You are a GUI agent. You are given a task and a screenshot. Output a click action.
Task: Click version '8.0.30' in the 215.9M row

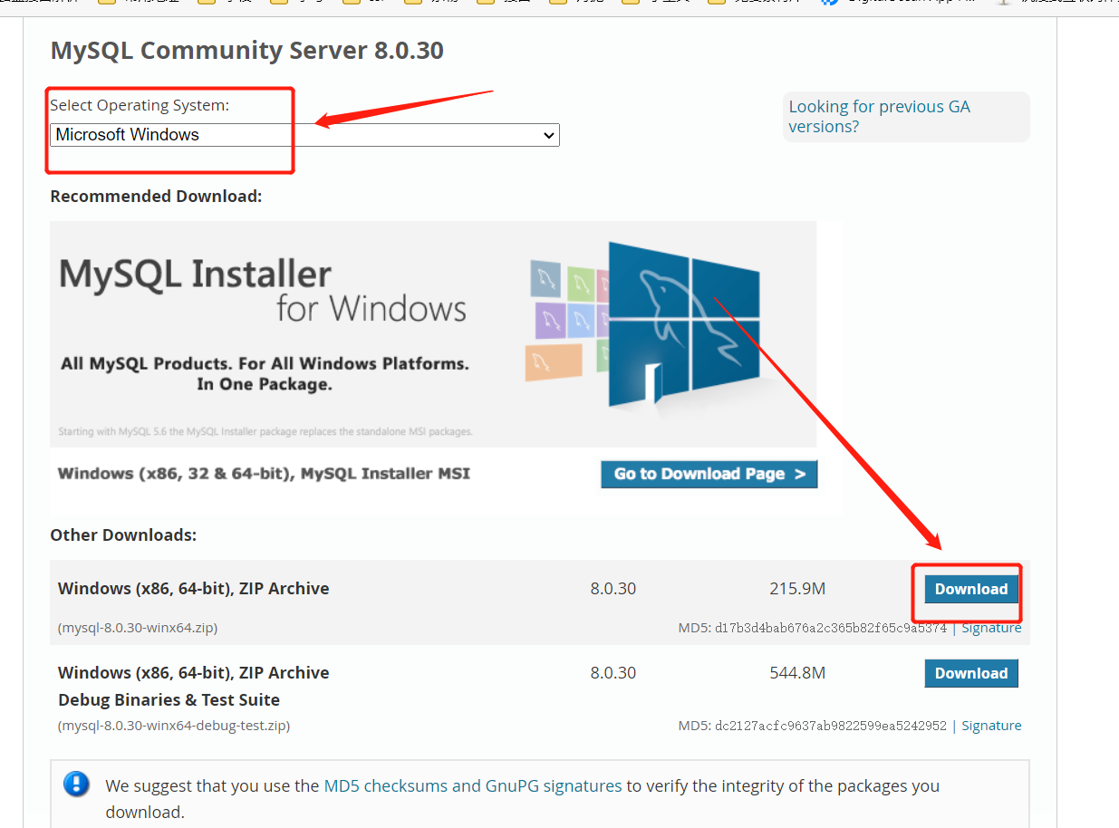coord(613,589)
